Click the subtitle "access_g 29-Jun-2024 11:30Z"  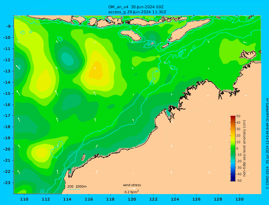point(137,12)
